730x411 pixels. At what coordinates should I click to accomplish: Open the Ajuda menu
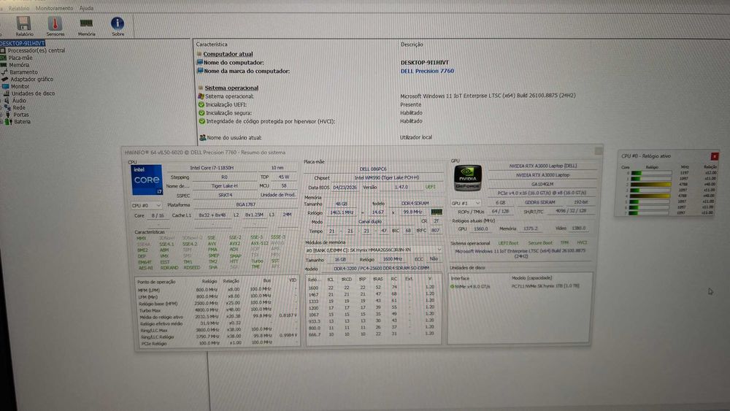[x=86, y=8]
